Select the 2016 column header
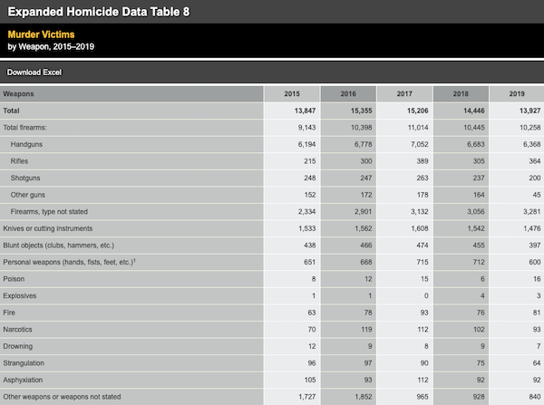 click(x=348, y=93)
